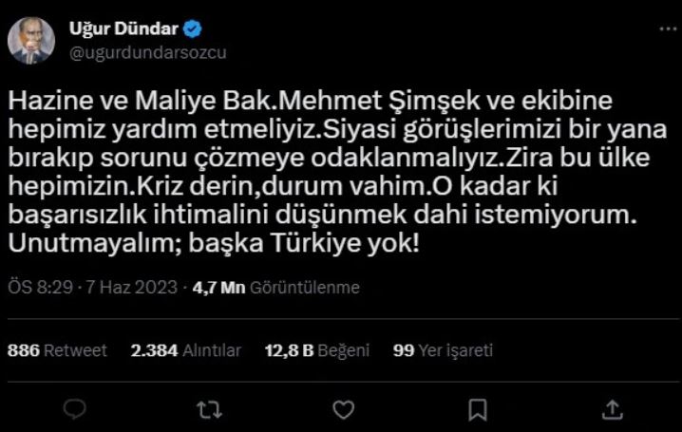See who liked via 12,8 B Beğeni

318,350
